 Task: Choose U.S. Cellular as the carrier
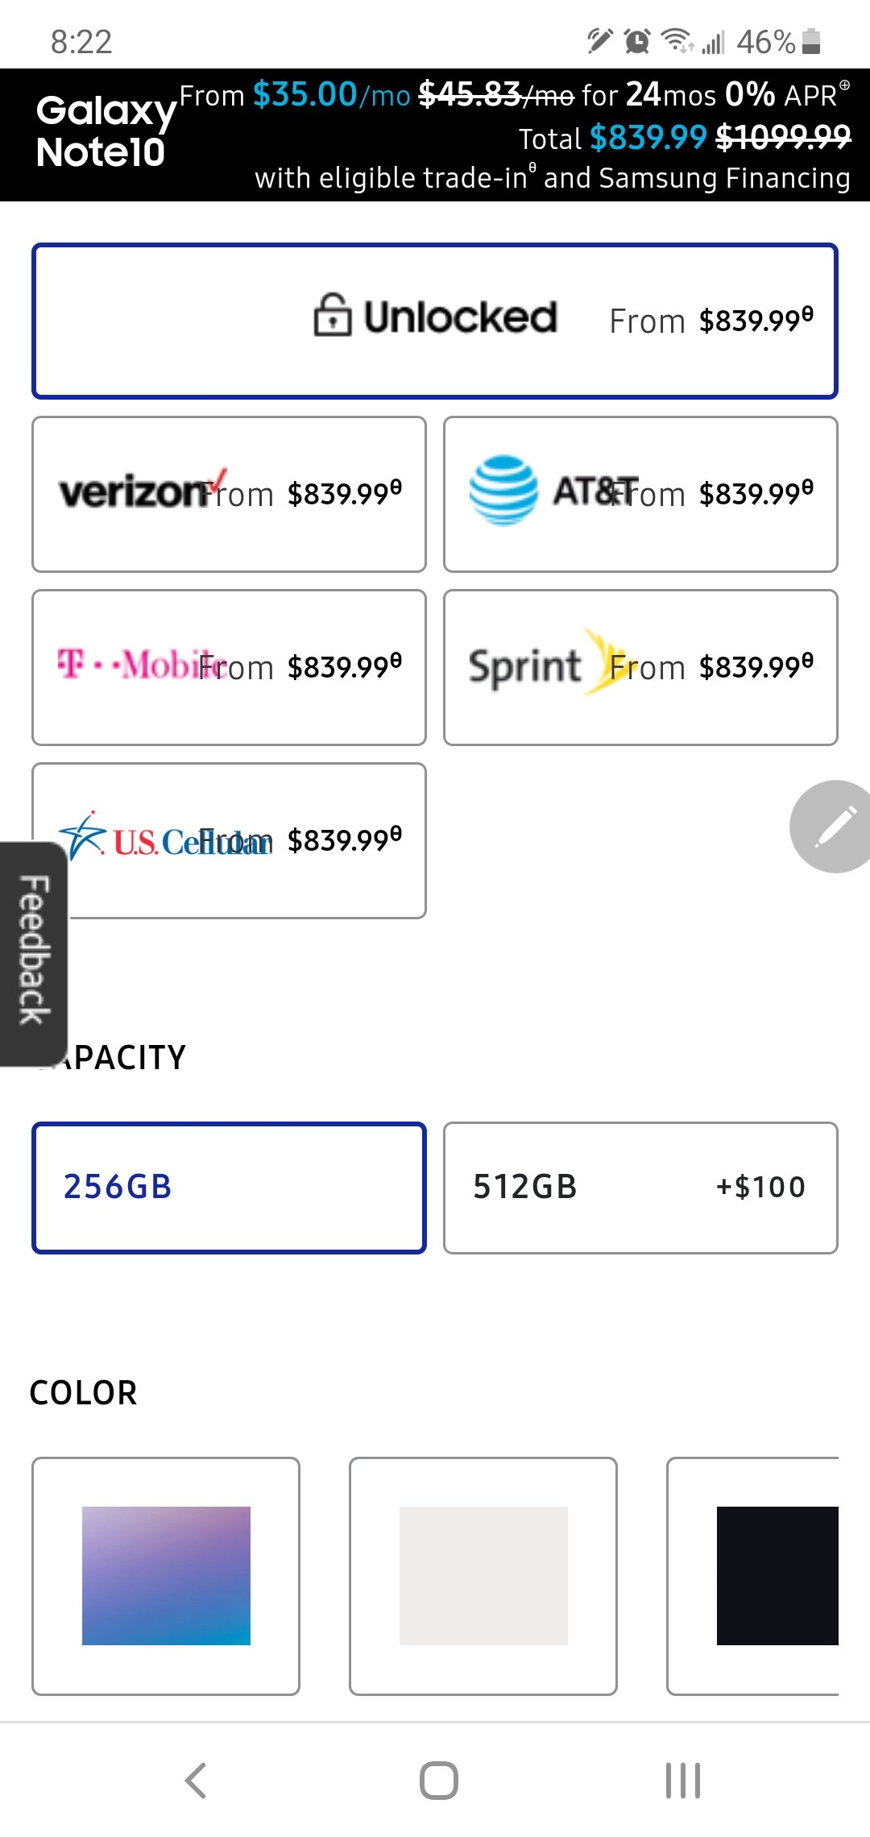[x=229, y=840]
